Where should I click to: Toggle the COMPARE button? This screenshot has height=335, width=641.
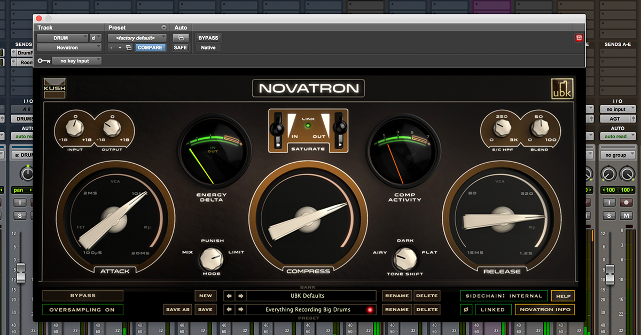(150, 47)
